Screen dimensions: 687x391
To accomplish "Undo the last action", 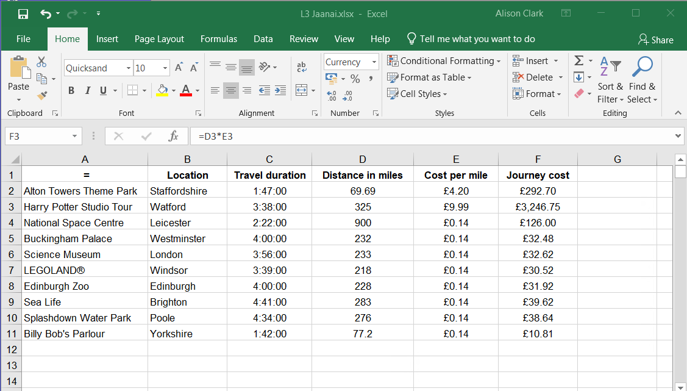I will point(46,14).
